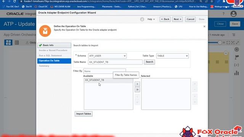Switch to pseudo list view icon

pyautogui.click(x=17, y=42)
